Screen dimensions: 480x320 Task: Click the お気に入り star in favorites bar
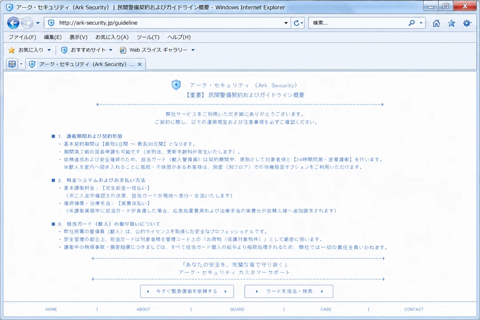(x=12, y=50)
